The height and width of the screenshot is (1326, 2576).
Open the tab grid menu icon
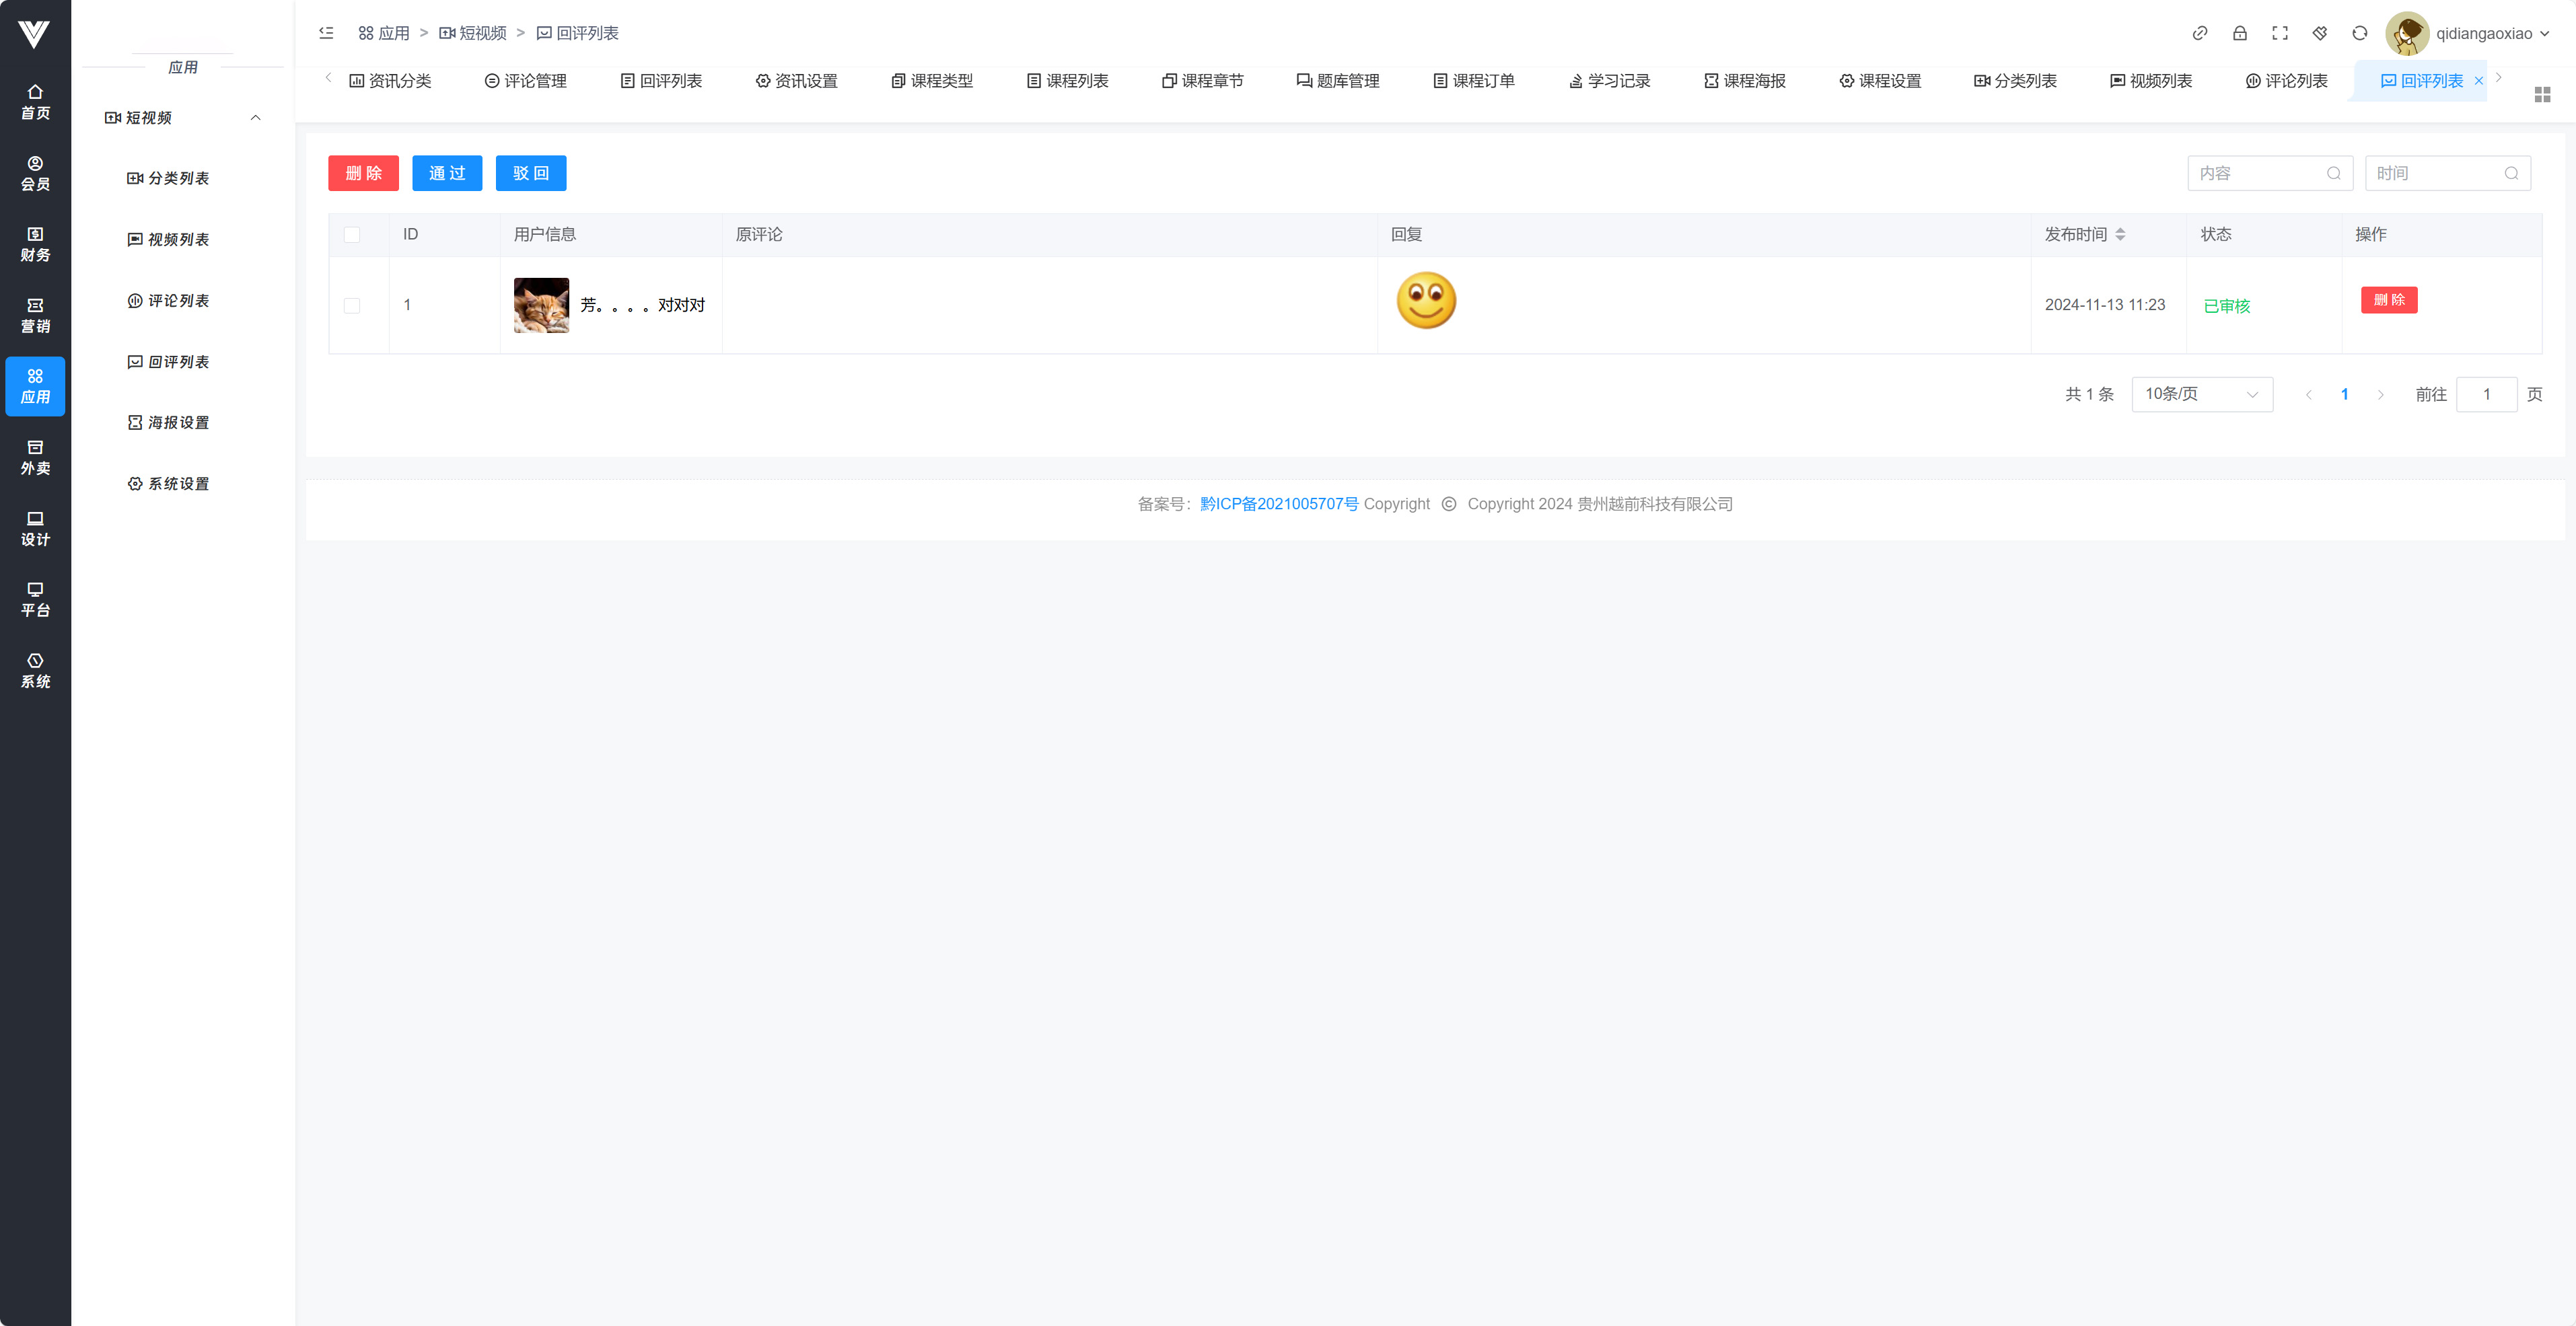coord(2543,94)
